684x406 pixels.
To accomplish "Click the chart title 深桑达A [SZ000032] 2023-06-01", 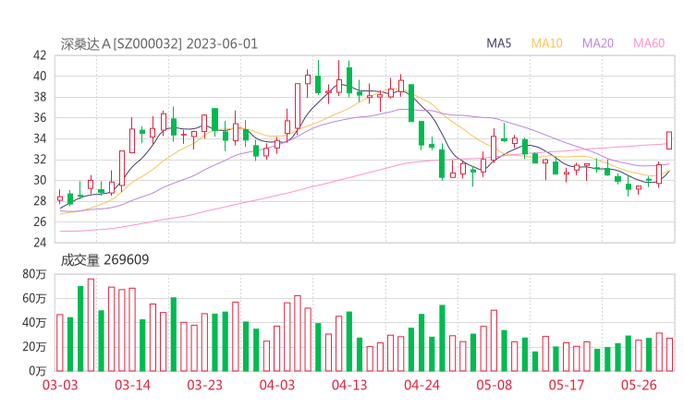I will point(159,44).
